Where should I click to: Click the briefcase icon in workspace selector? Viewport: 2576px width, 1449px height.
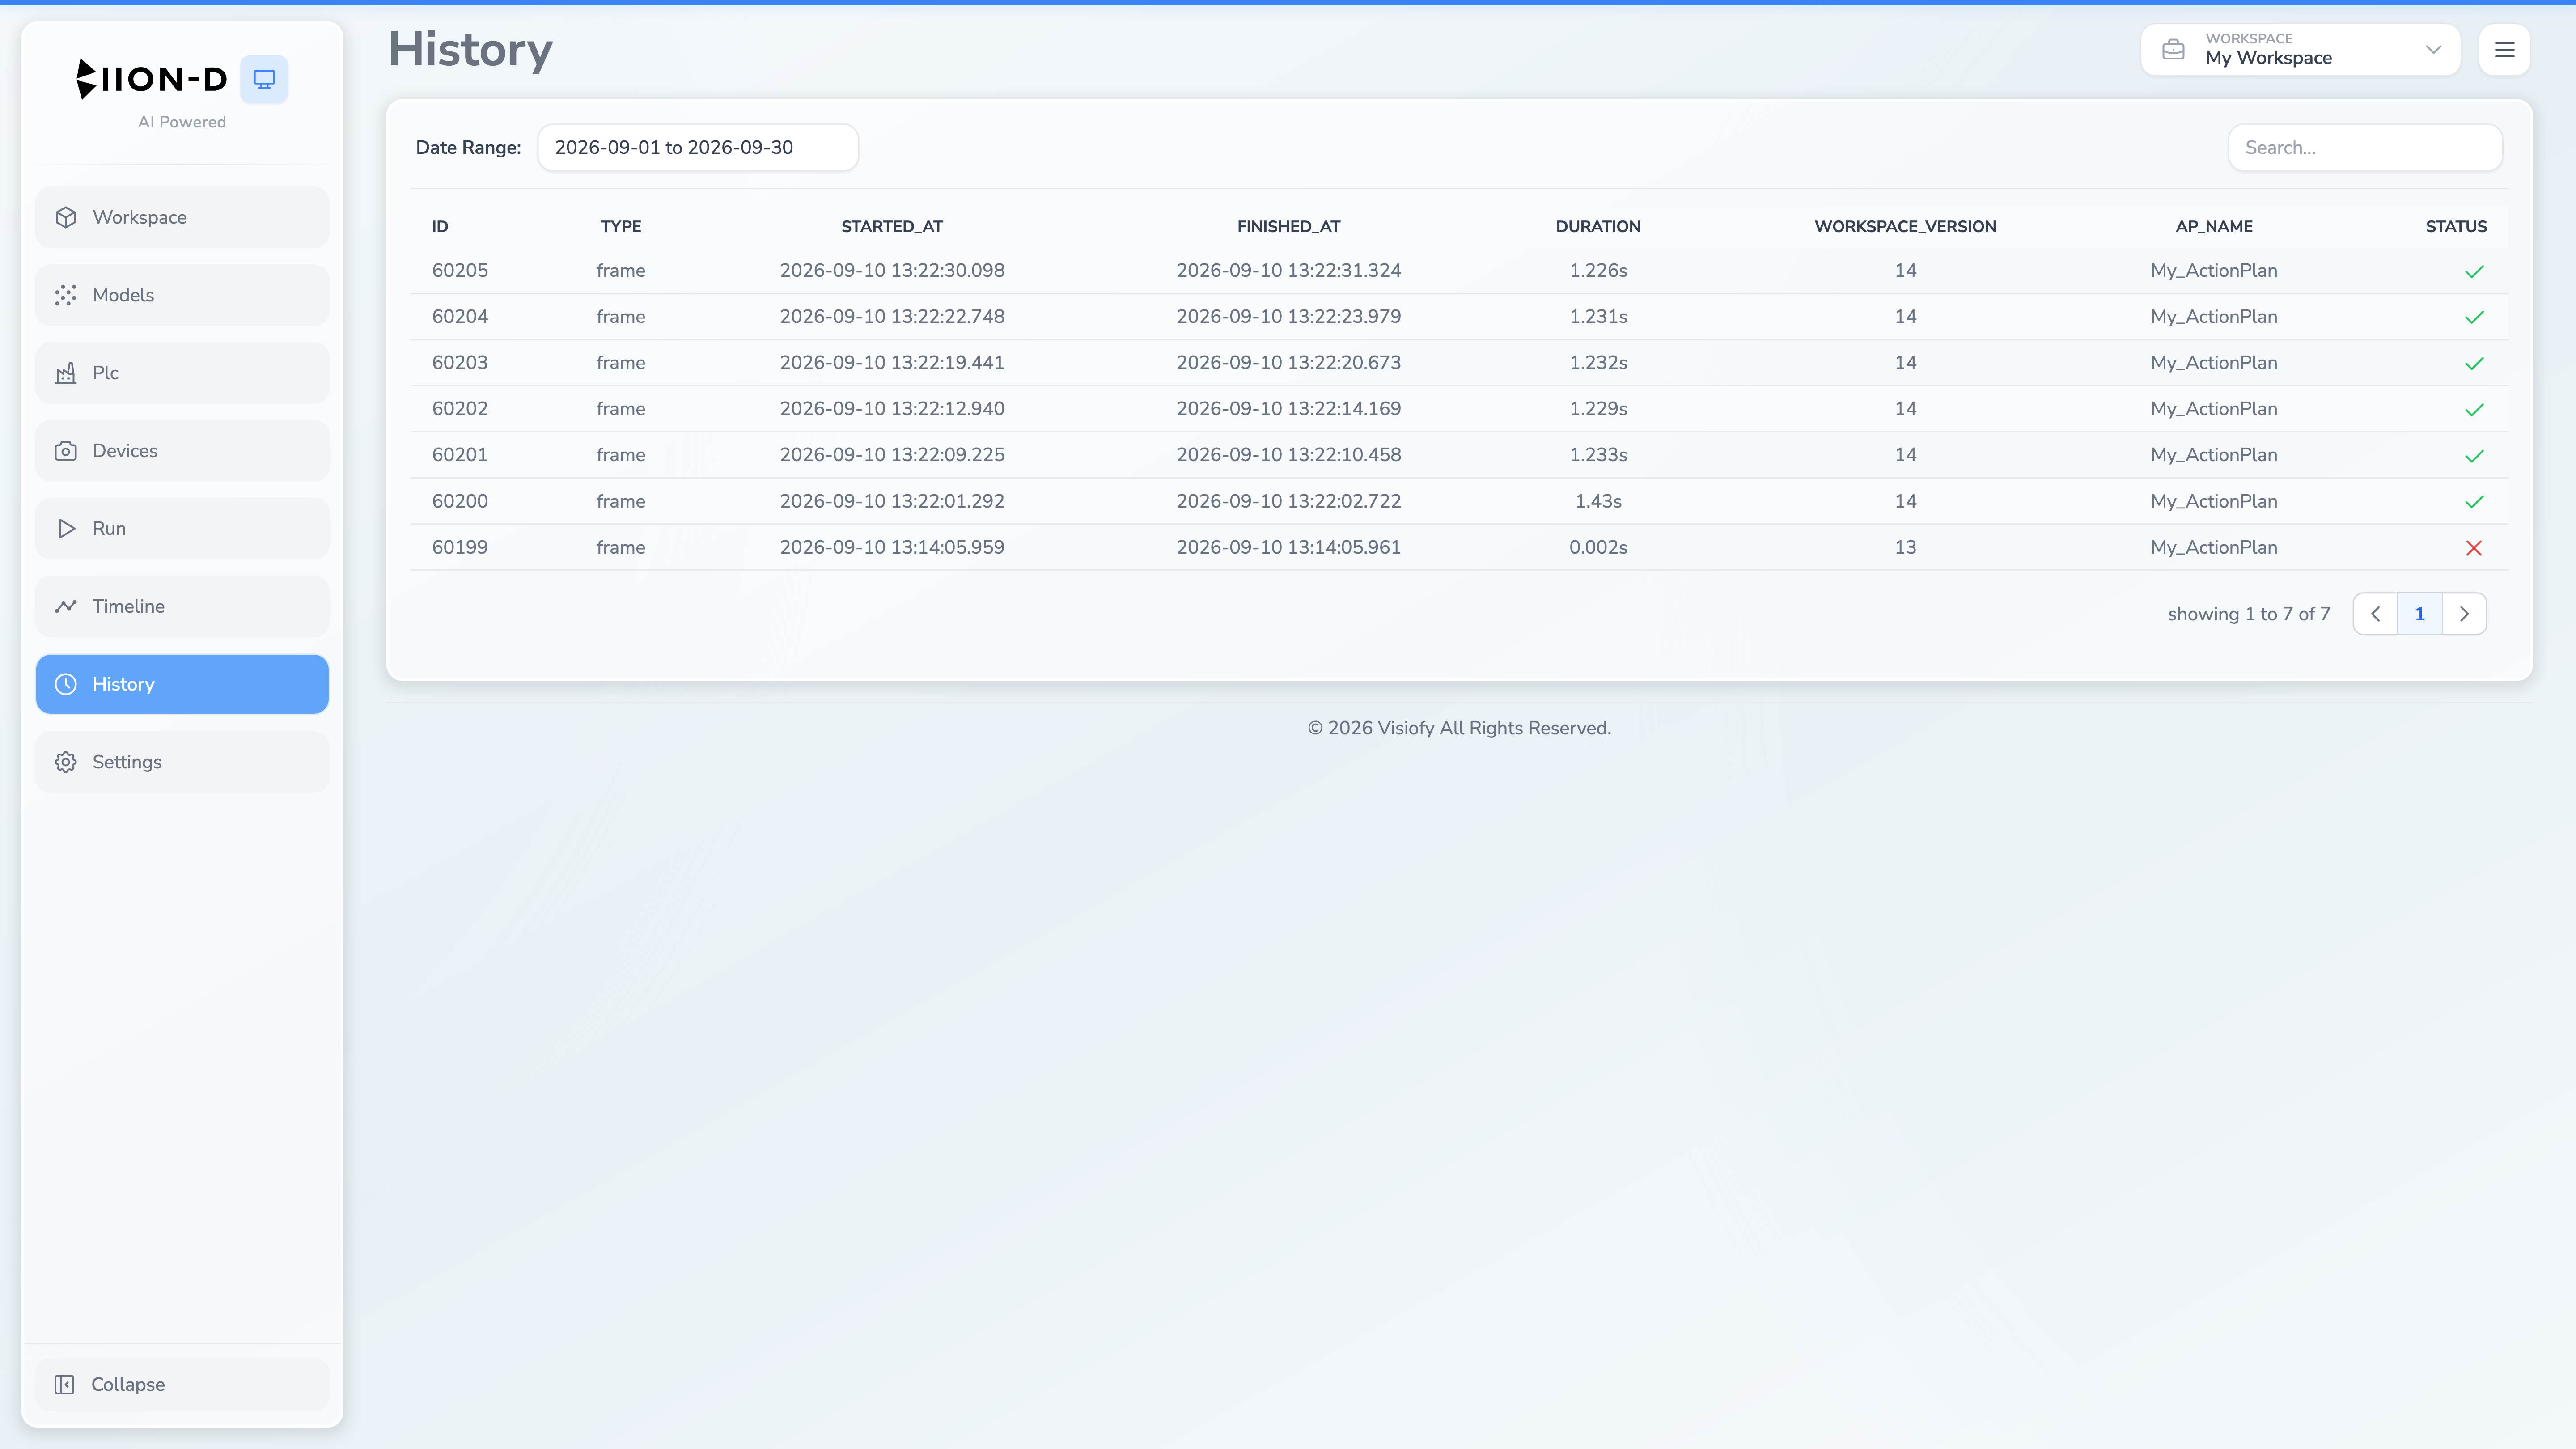(2173, 49)
